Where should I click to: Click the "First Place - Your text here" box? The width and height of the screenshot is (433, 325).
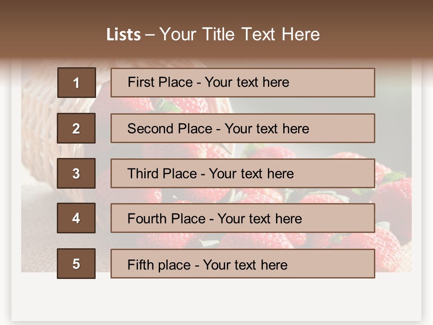tap(243, 83)
